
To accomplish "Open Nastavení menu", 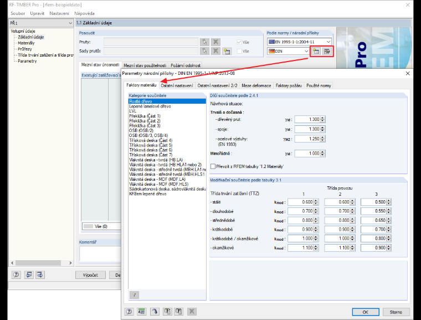I will point(59,13).
